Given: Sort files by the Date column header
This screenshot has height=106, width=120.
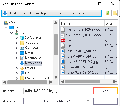Looking at the screenshot, I should [x=110, y=23].
